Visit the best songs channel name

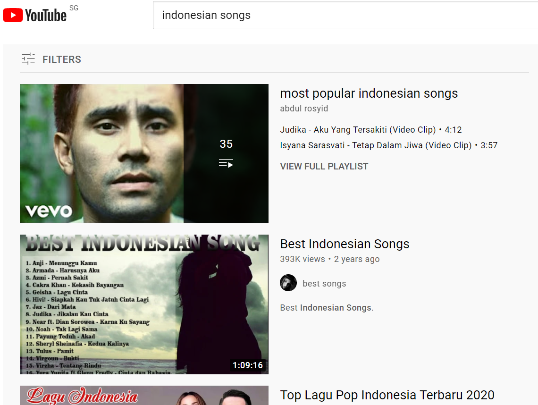tap(324, 284)
